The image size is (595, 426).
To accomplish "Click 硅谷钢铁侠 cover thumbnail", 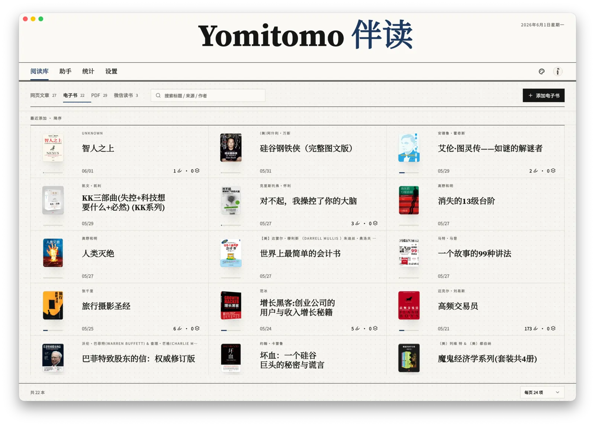I will tap(231, 148).
